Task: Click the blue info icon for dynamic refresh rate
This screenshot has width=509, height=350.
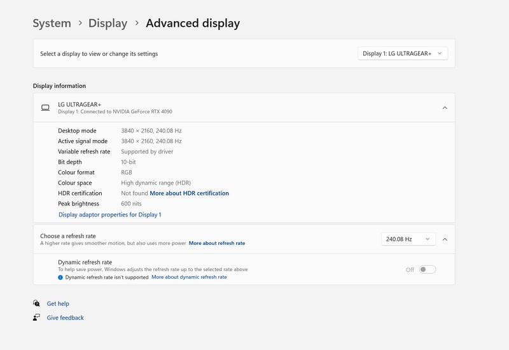Action: 60,277
